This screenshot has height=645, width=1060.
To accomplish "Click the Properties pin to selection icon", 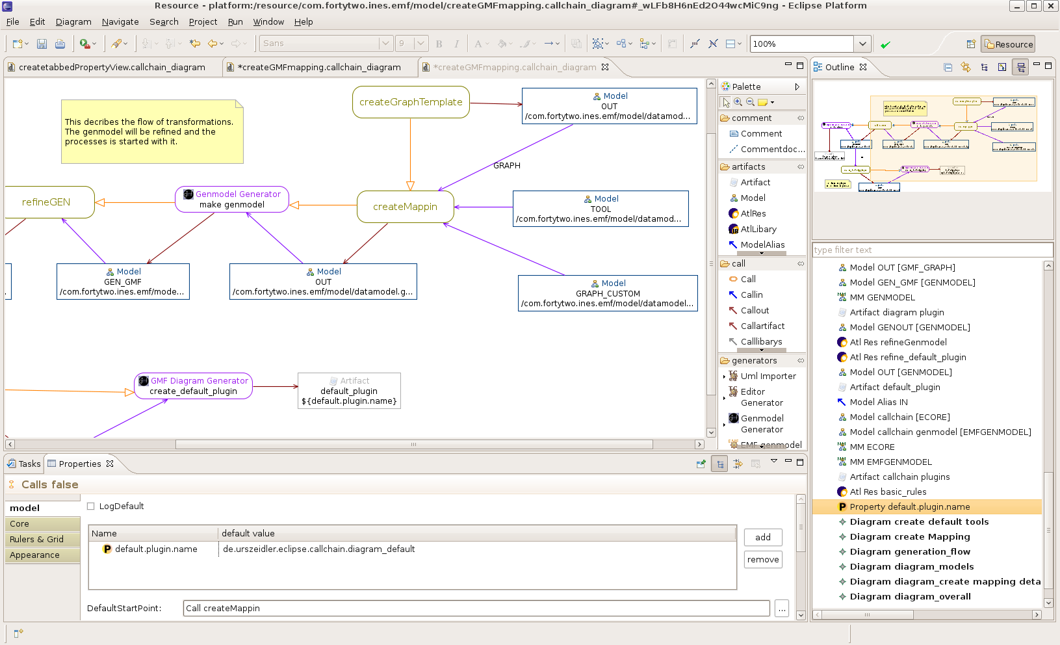I will coord(701,464).
